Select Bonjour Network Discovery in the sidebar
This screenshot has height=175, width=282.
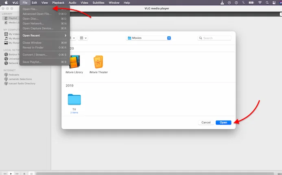12,54
